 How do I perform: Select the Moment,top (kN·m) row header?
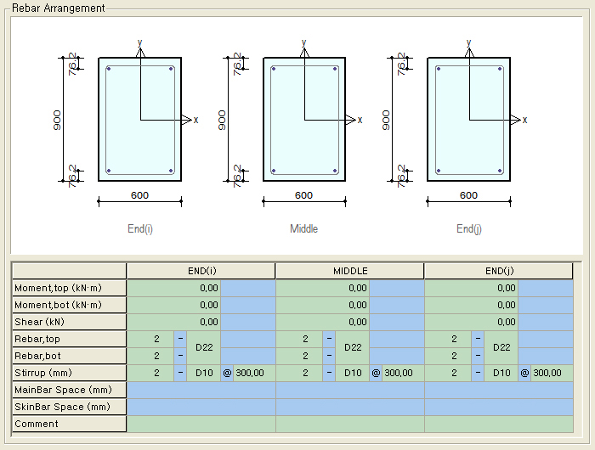tap(69, 288)
